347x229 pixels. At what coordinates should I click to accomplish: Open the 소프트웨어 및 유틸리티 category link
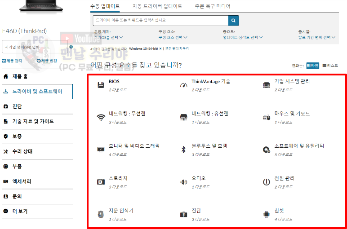[x=299, y=146]
